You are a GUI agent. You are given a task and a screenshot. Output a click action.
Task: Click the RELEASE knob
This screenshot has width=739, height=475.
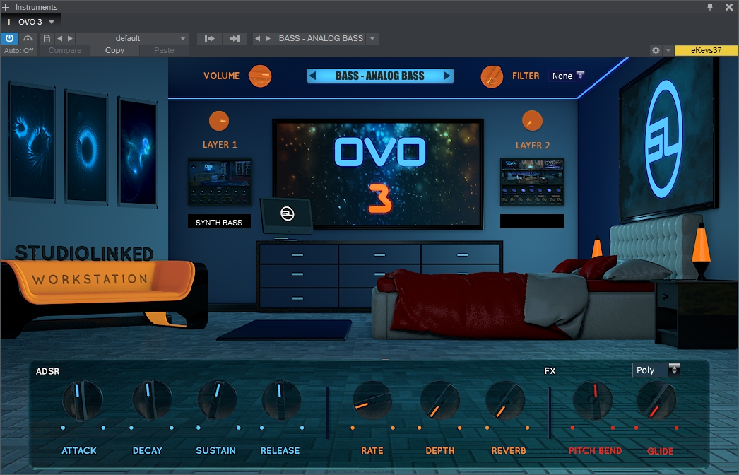(x=281, y=401)
